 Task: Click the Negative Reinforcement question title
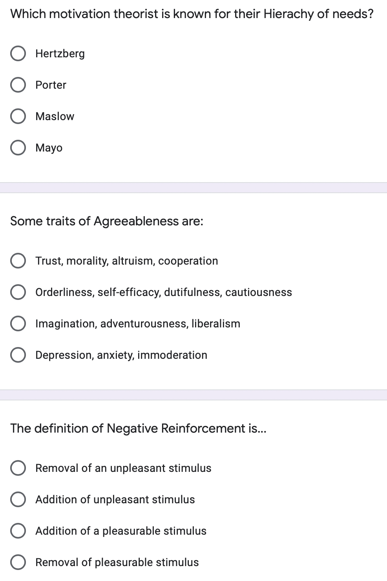pyautogui.click(x=138, y=428)
